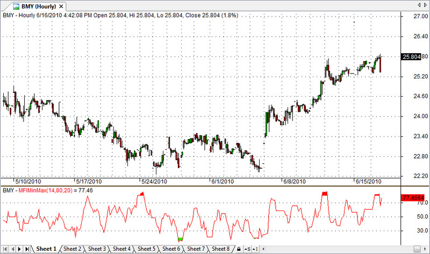
Task: Toggle the chart scroll lock padlock
Action: [239, 249]
